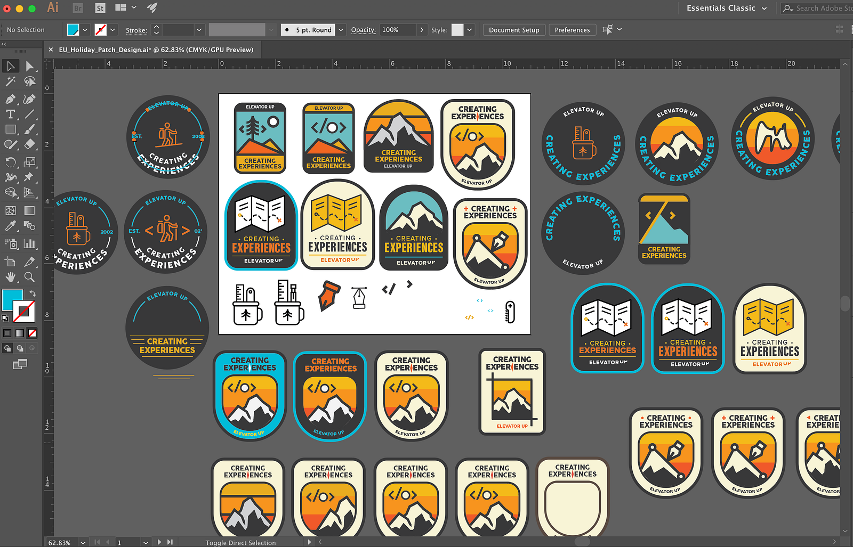Open Adobe Stock from the app bar
The height and width of the screenshot is (547, 853).
(100, 8)
